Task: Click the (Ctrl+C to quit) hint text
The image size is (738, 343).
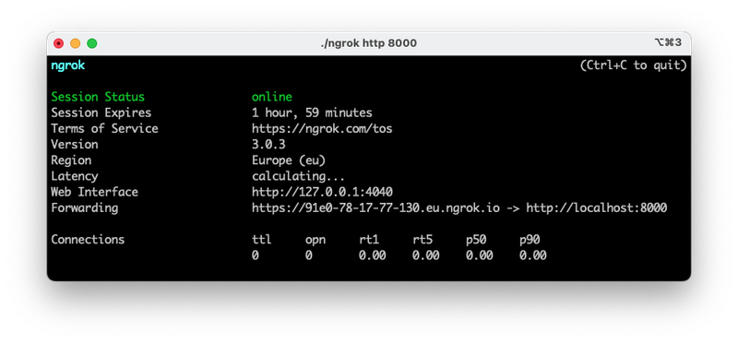Action: pyautogui.click(x=634, y=65)
